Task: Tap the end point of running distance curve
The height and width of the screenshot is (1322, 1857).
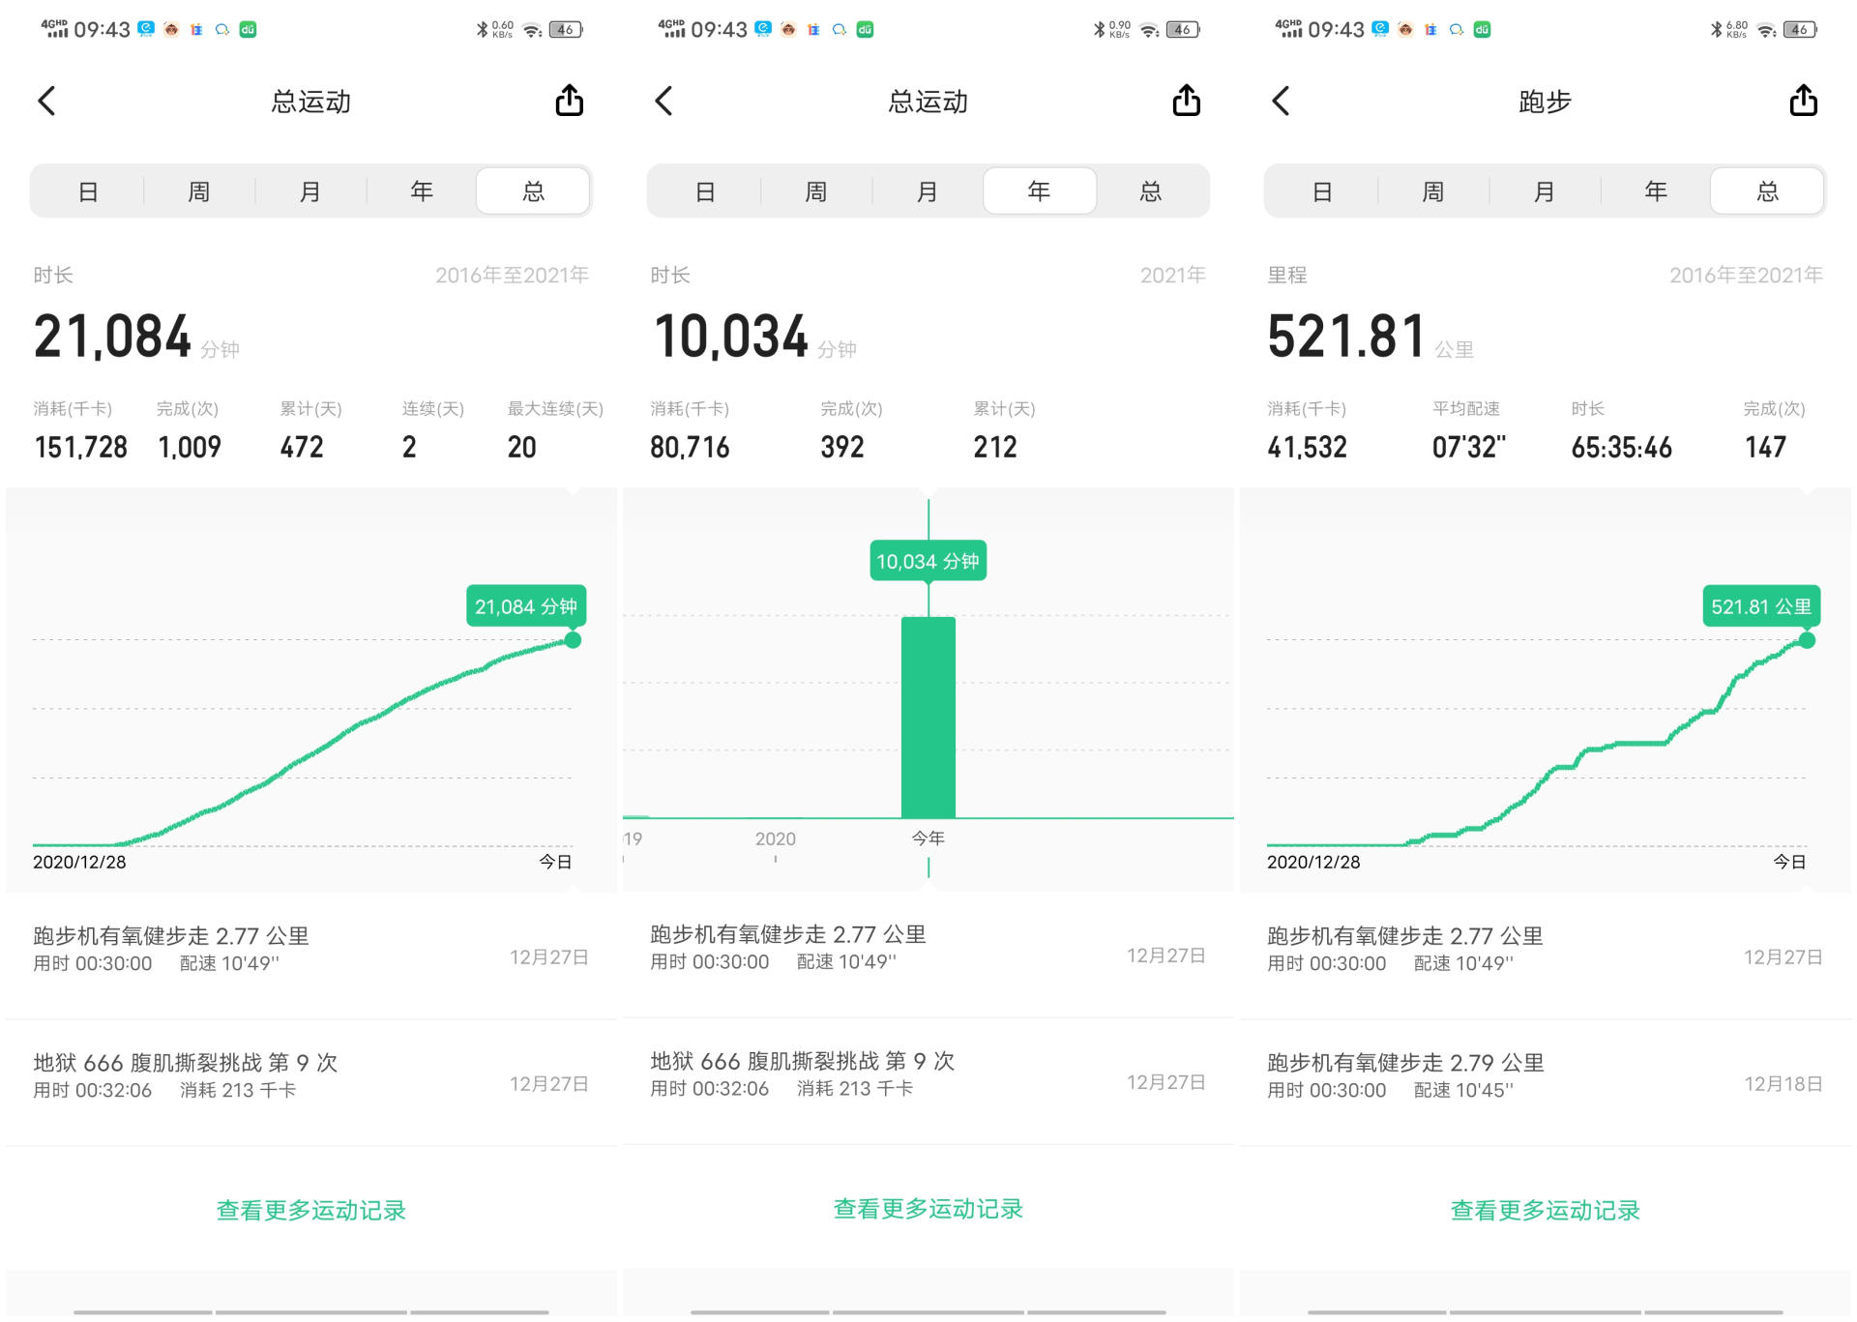Action: click(1807, 640)
